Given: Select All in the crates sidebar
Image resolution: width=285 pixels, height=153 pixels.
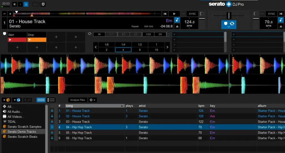Looking at the screenshot, I should [11, 107].
